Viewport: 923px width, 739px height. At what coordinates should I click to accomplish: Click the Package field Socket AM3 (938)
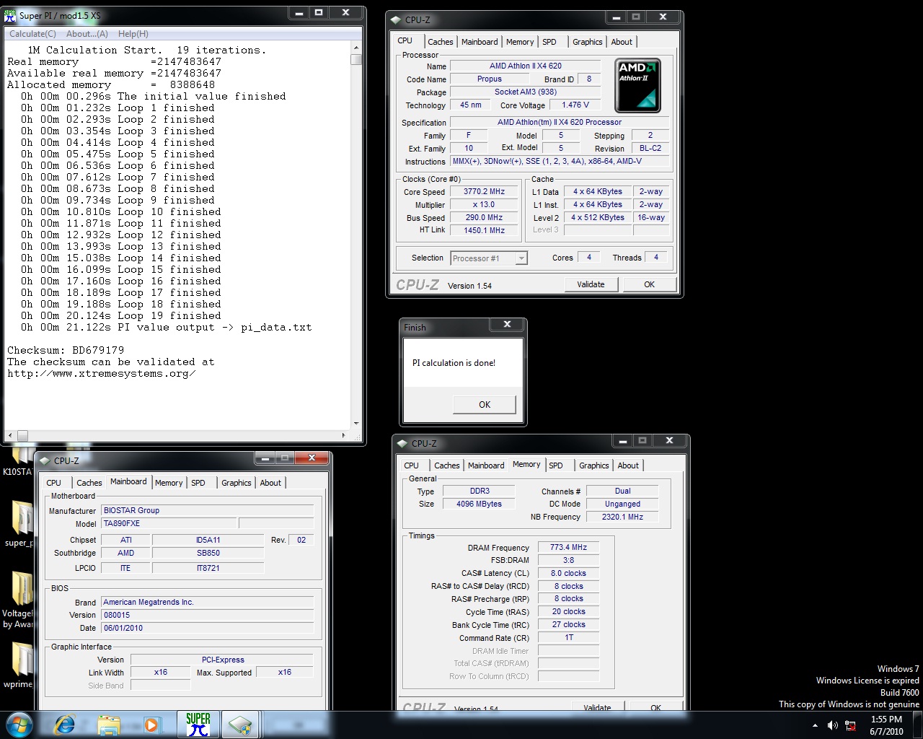point(526,92)
